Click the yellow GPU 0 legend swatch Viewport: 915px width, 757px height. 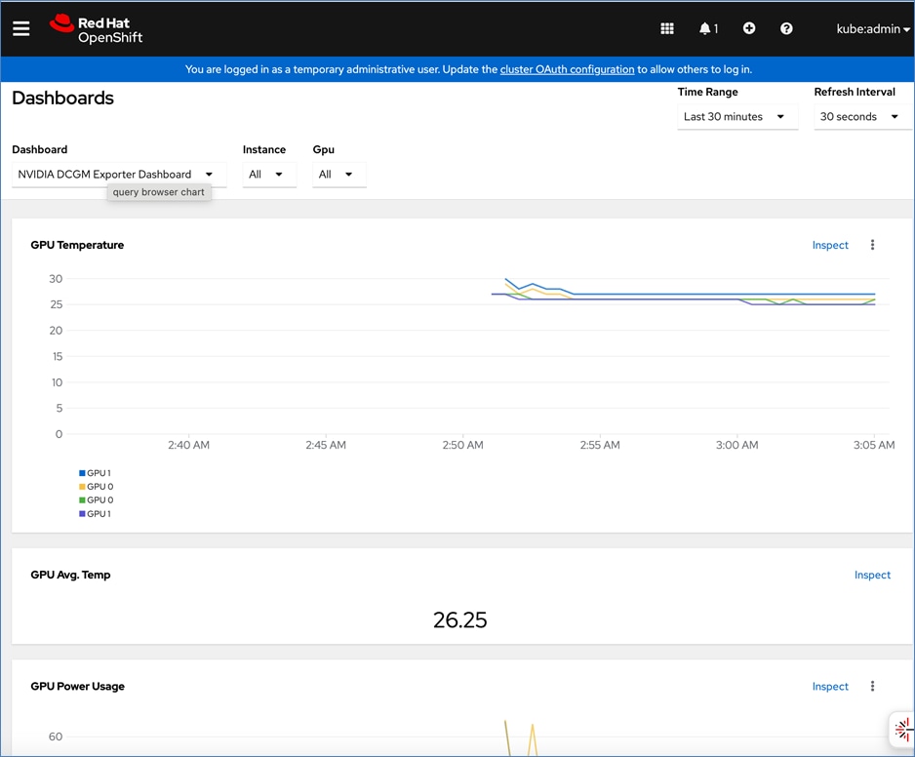pyautogui.click(x=82, y=486)
